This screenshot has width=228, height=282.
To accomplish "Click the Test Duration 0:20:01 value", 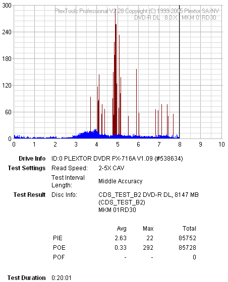I will 62,277.
